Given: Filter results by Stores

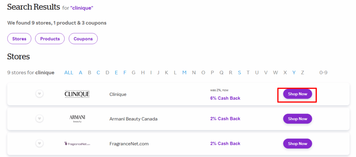Looking at the screenshot, I should pyautogui.click(x=19, y=39).
